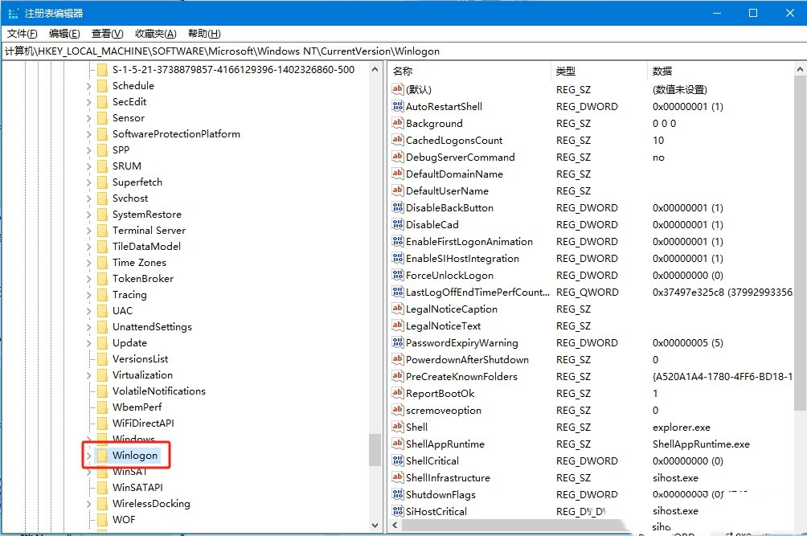The image size is (807, 536).
Task: Open the 查看(V) view menu
Action: [107, 33]
